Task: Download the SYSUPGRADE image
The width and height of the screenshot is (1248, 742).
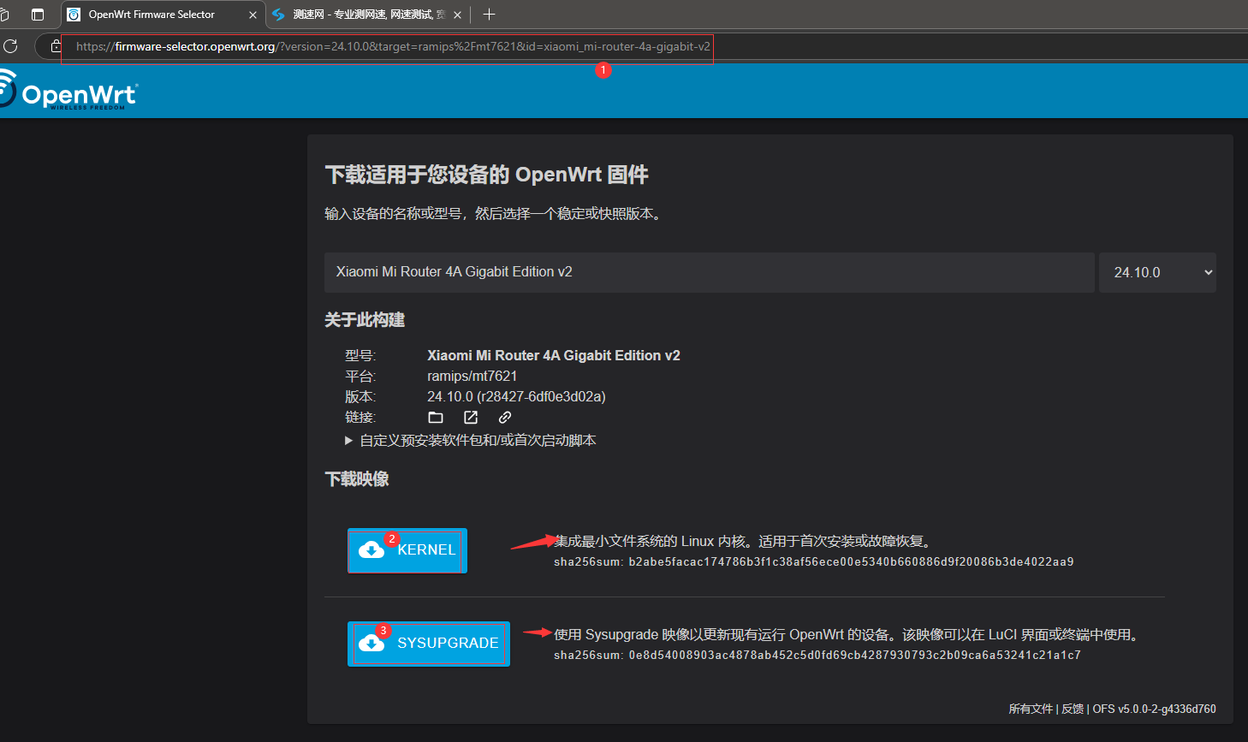Action: point(429,644)
